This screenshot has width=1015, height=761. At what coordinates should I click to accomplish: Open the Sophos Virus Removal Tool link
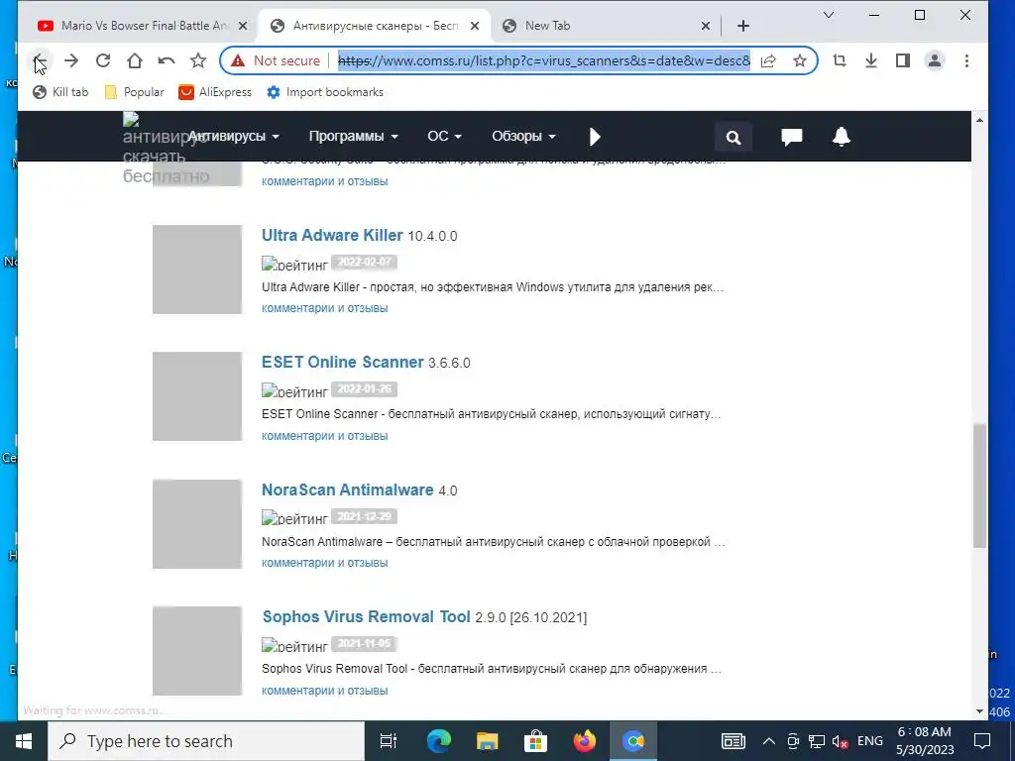click(367, 616)
